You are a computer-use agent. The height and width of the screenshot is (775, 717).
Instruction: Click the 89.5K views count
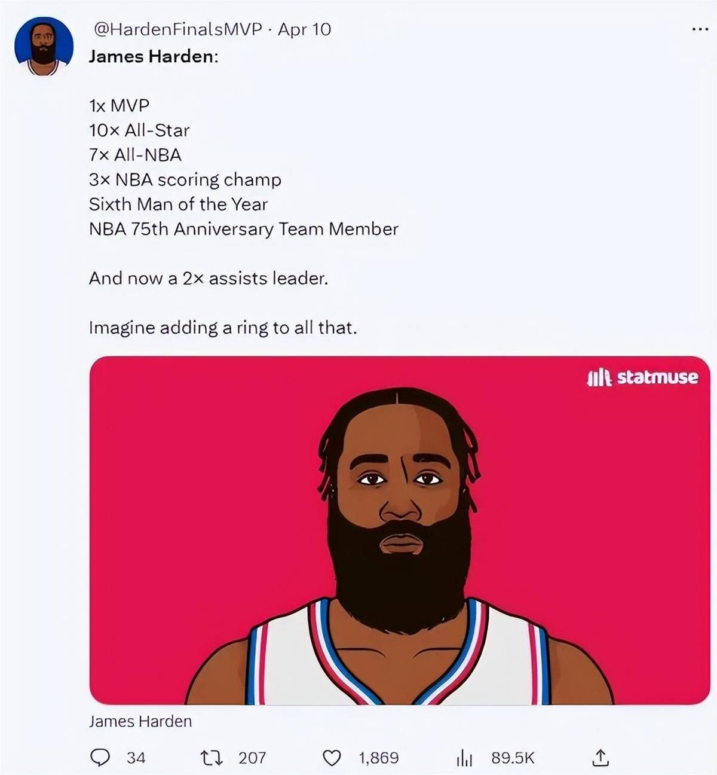tap(513, 758)
